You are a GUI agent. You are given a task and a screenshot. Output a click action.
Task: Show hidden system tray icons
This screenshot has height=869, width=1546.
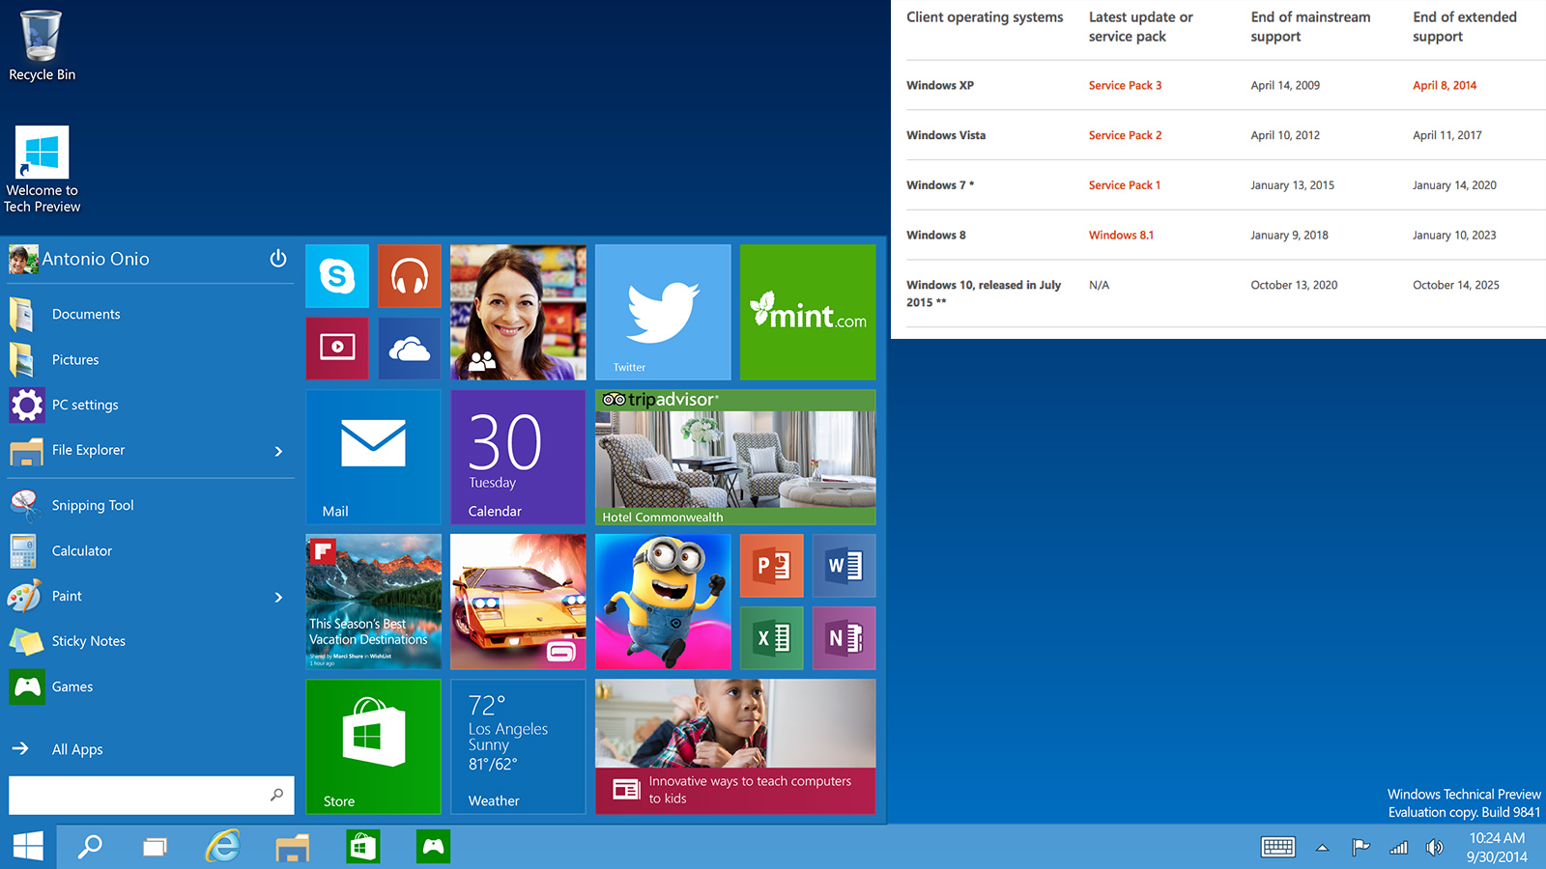click(1322, 848)
